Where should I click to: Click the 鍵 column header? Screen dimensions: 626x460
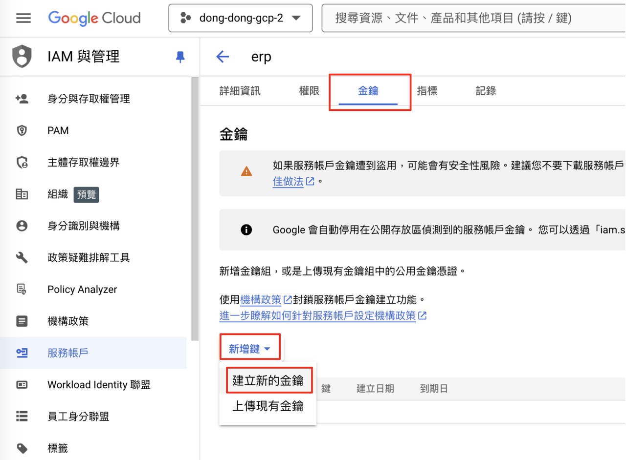pyautogui.click(x=326, y=389)
